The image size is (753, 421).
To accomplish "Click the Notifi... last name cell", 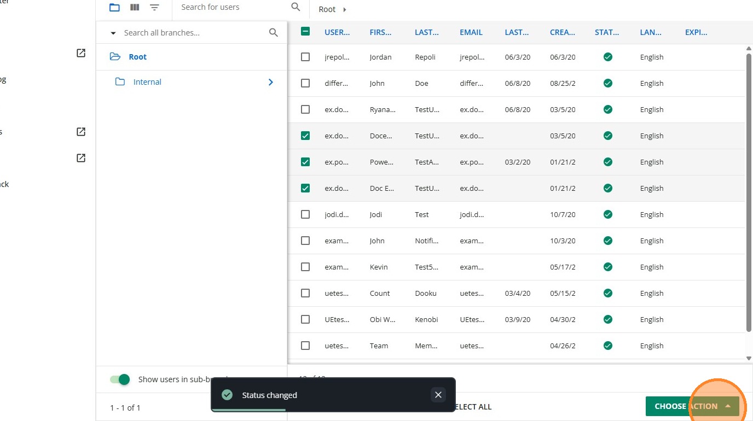I will click(x=427, y=241).
